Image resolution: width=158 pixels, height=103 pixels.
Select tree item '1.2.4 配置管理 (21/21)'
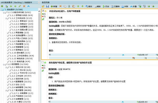tap(21, 82)
